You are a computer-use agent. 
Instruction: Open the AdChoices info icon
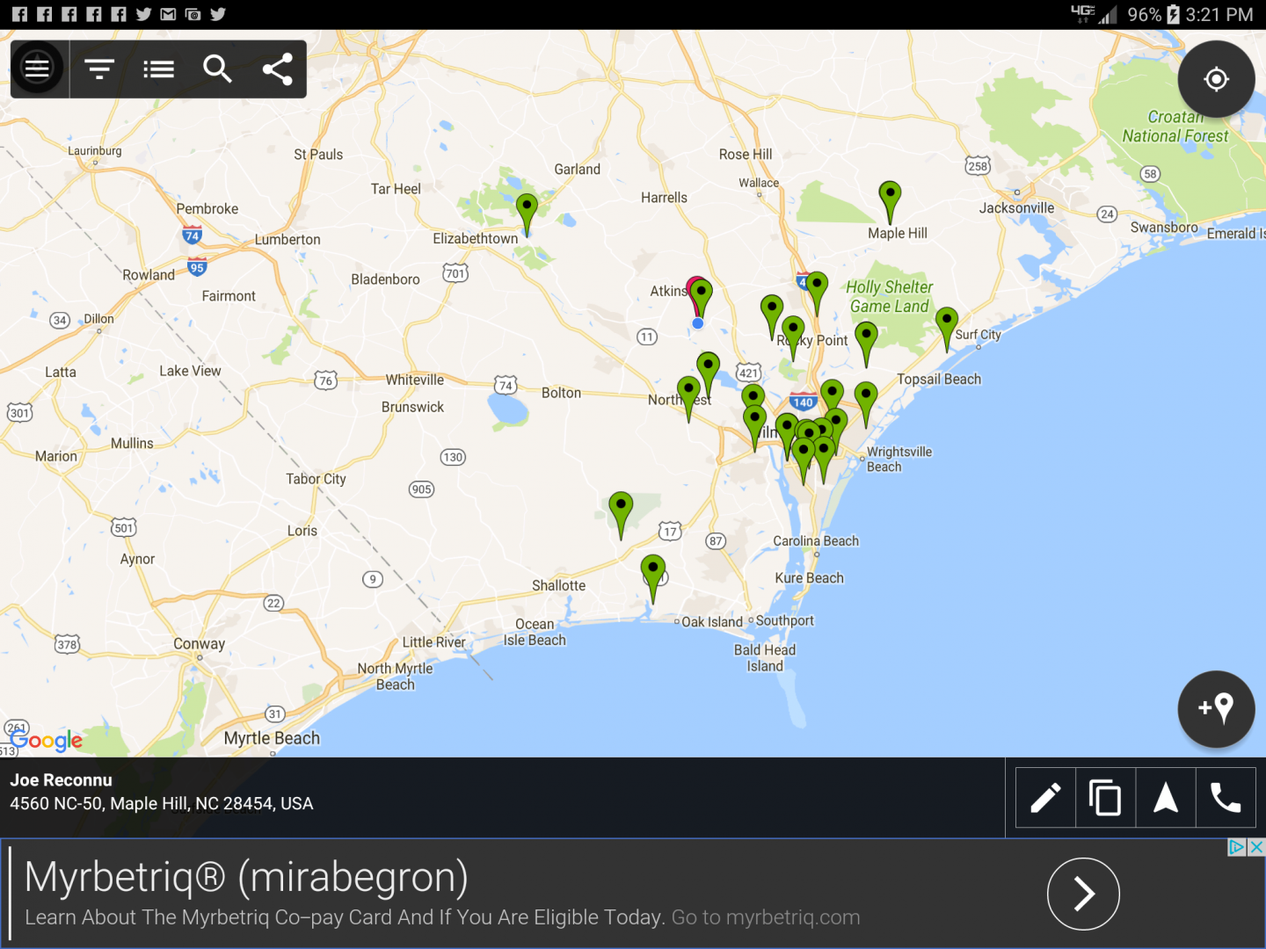pyautogui.click(x=1236, y=847)
